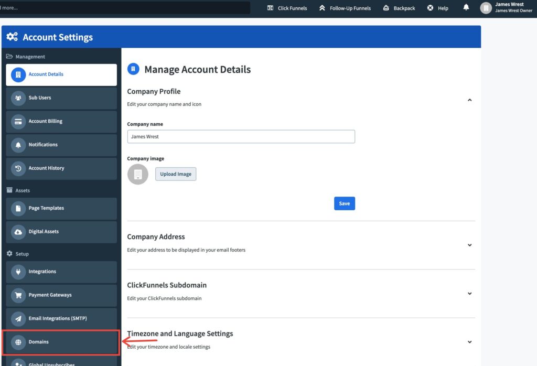
Task: Click the Digital Assets cloud icon
Action: pyautogui.click(x=18, y=232)
